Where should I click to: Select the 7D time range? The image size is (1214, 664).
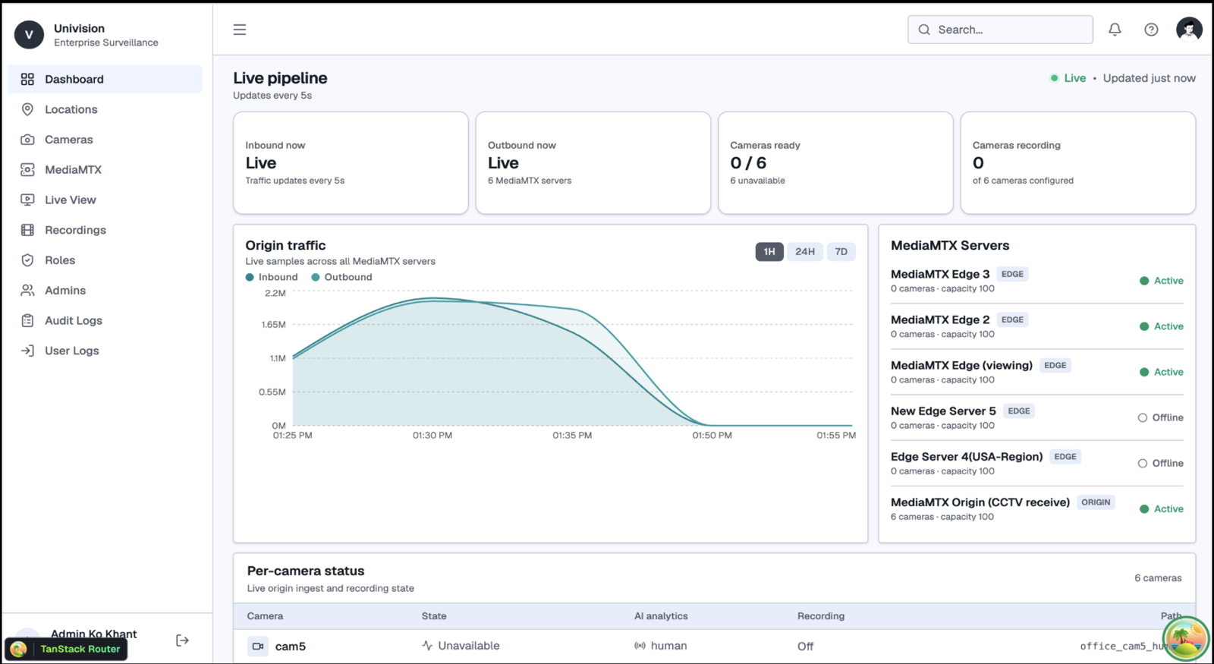coord(841,252)
